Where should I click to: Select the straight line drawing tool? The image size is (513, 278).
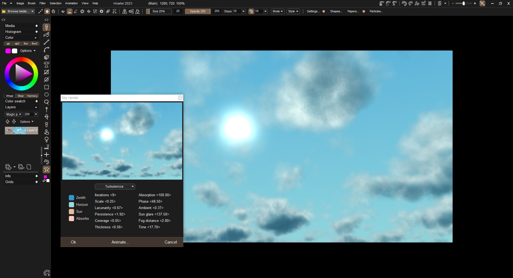point(46,42)
